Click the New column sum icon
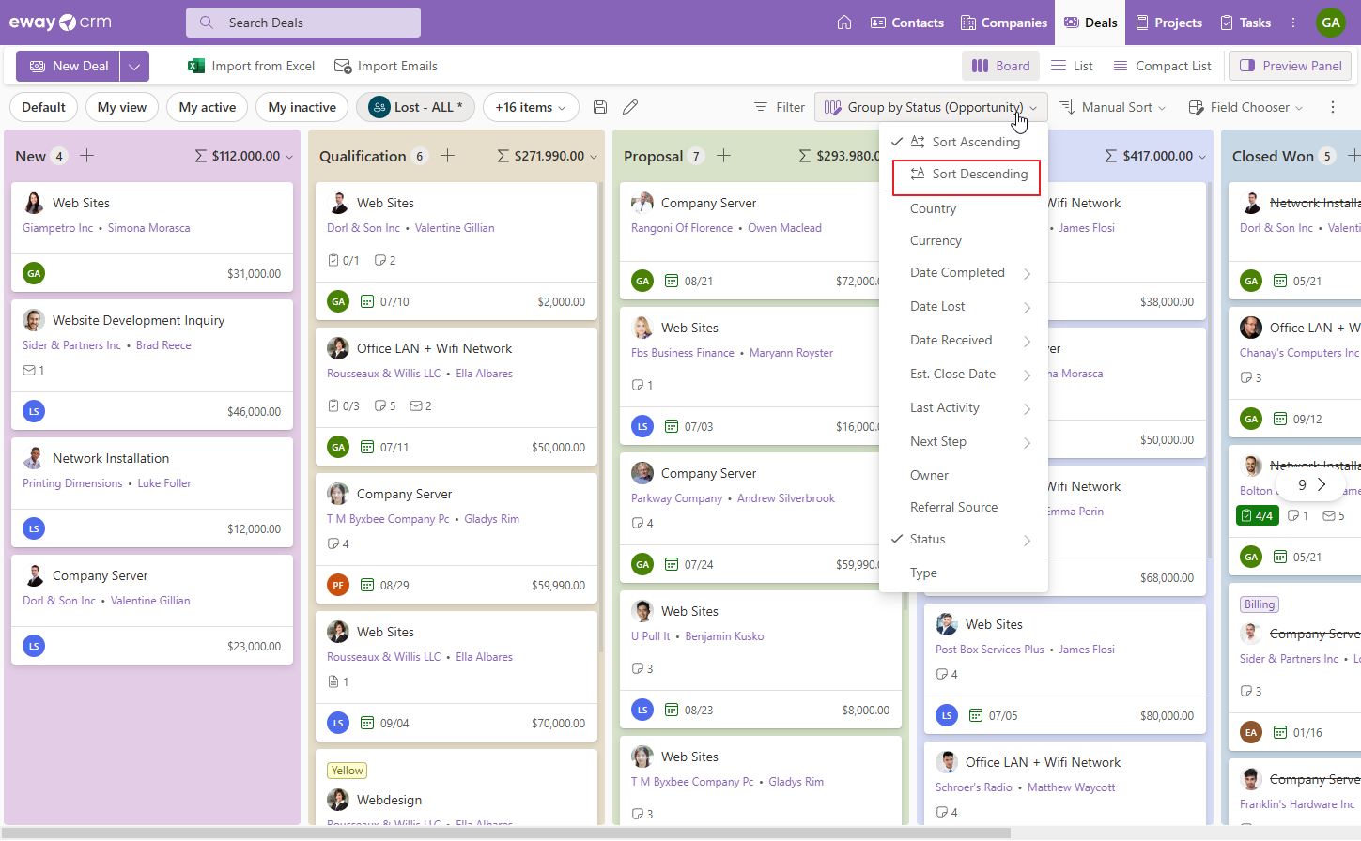This screenshot has width=1361, height=841. (x=201, y=156)
